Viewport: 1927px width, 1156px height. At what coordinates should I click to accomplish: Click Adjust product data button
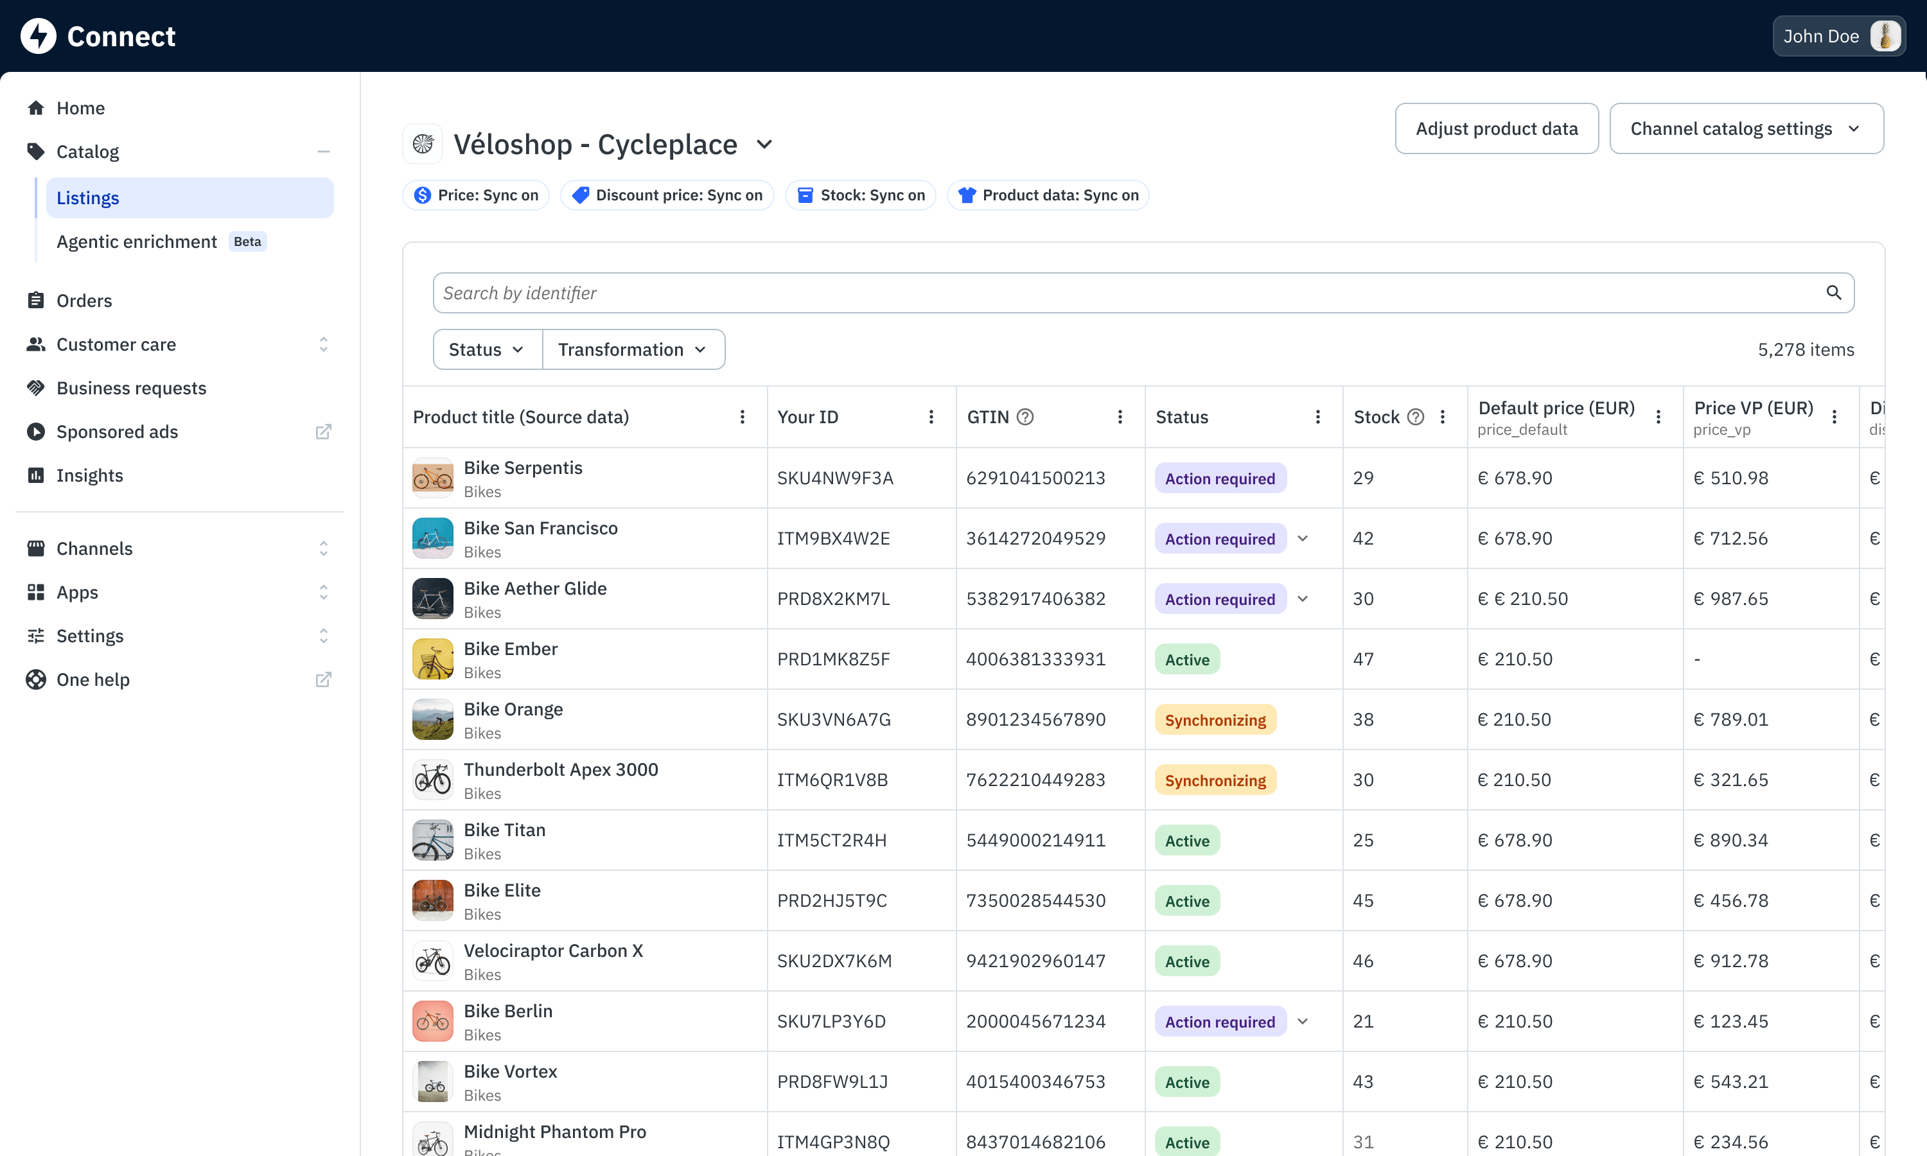point(1496,128)
